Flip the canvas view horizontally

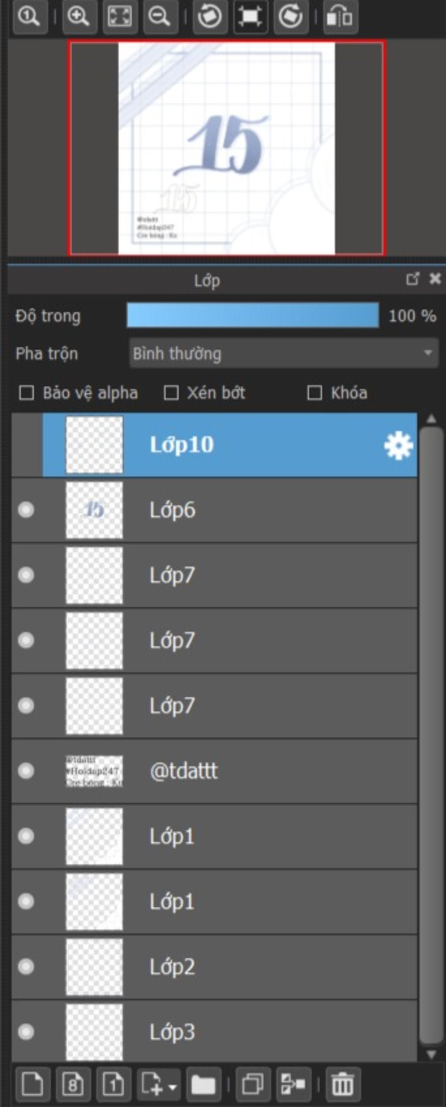pos(340,17)
